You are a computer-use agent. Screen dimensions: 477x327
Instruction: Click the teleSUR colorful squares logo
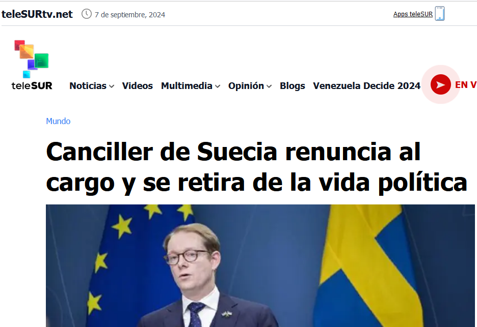31,59
